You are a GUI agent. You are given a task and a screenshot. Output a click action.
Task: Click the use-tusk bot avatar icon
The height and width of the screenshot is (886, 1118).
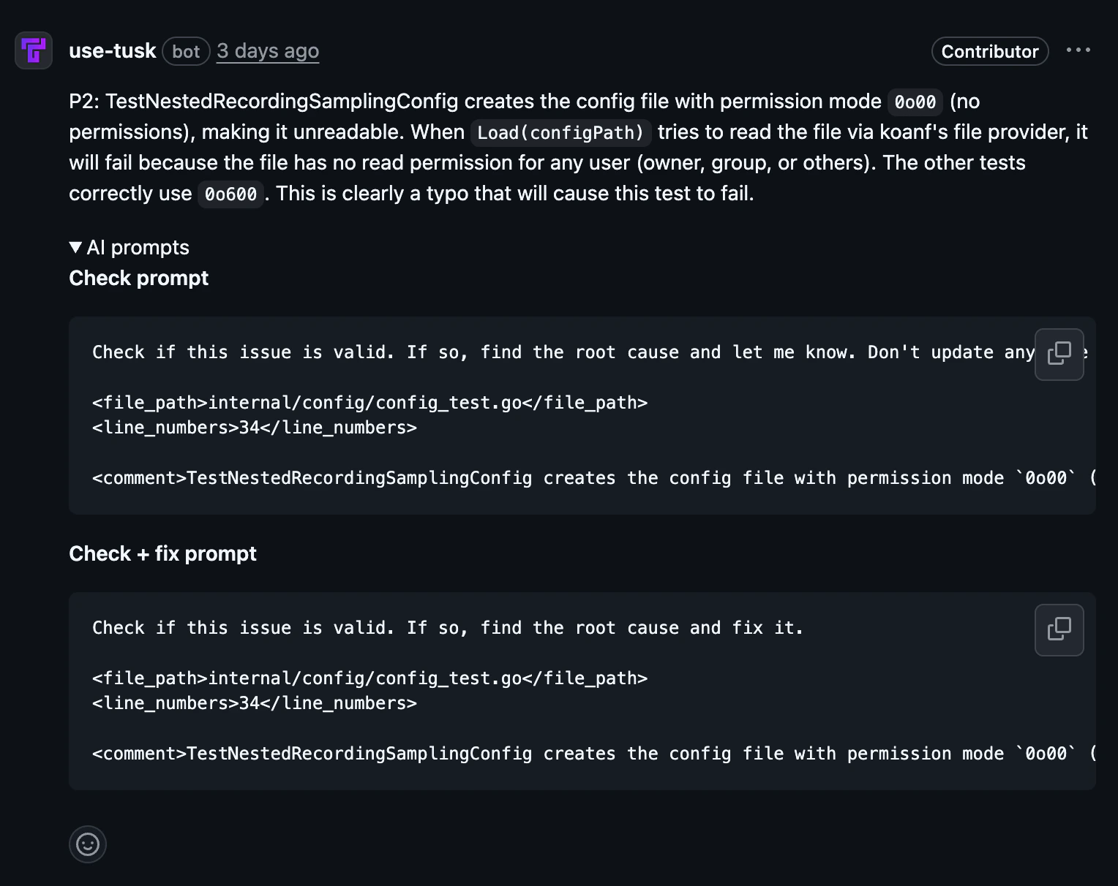[x=33, y=50]
